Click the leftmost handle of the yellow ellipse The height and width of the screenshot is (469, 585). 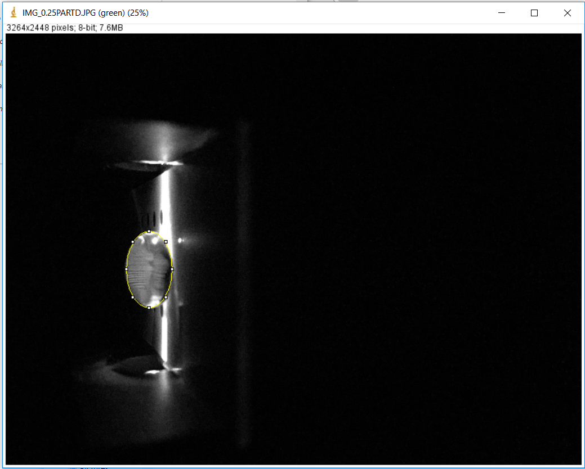126,269
